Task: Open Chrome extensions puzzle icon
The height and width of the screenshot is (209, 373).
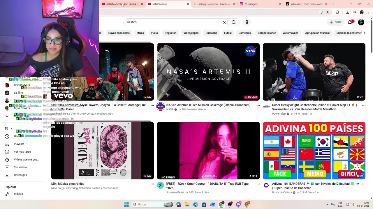Action: coord(337,12)
